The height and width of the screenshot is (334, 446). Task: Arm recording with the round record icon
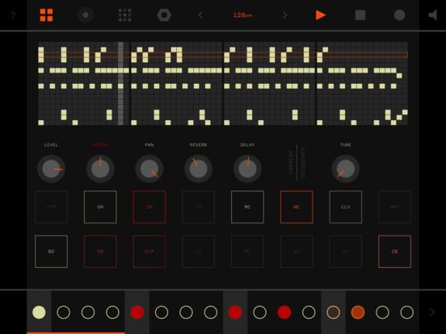[x=399, y=15]
